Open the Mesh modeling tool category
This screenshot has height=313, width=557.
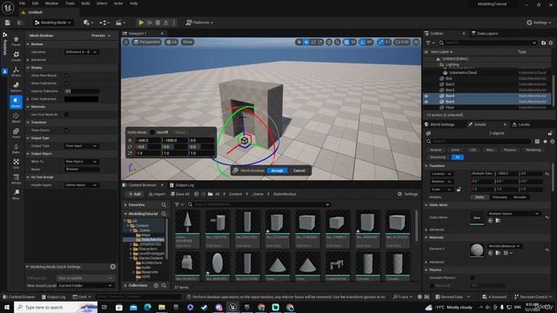tap(16, 118)
